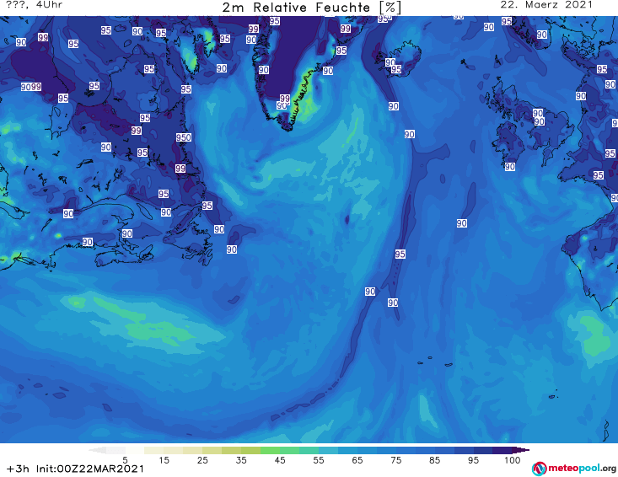The image size is (618, 477).
Task: Click legend scale value '45'
Action: 280,460
